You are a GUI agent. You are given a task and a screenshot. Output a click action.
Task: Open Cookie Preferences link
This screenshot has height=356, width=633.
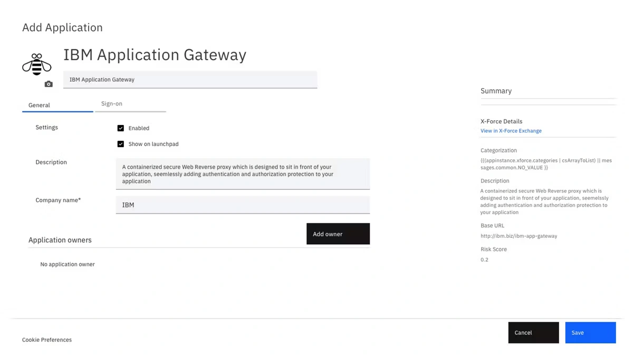coord(47,340)
